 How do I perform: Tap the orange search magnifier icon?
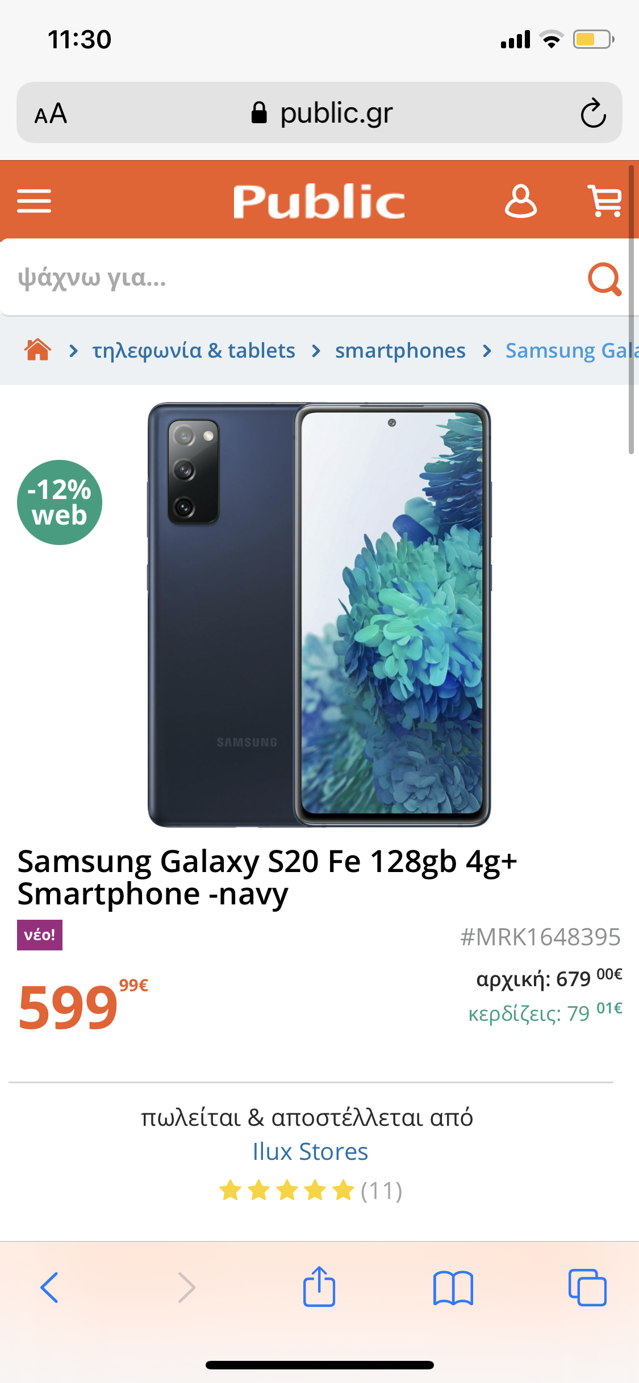[604, 279]
